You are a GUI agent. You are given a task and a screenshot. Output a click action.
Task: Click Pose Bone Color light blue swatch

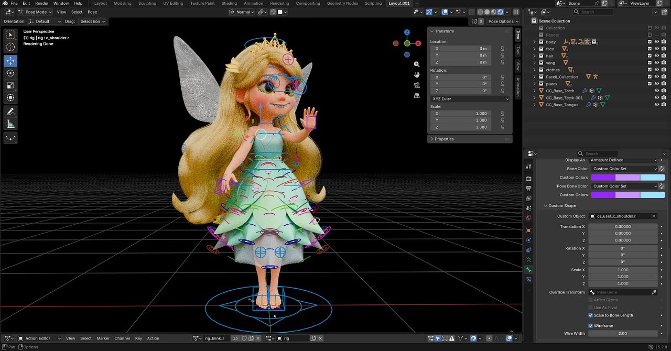(652, 195)
